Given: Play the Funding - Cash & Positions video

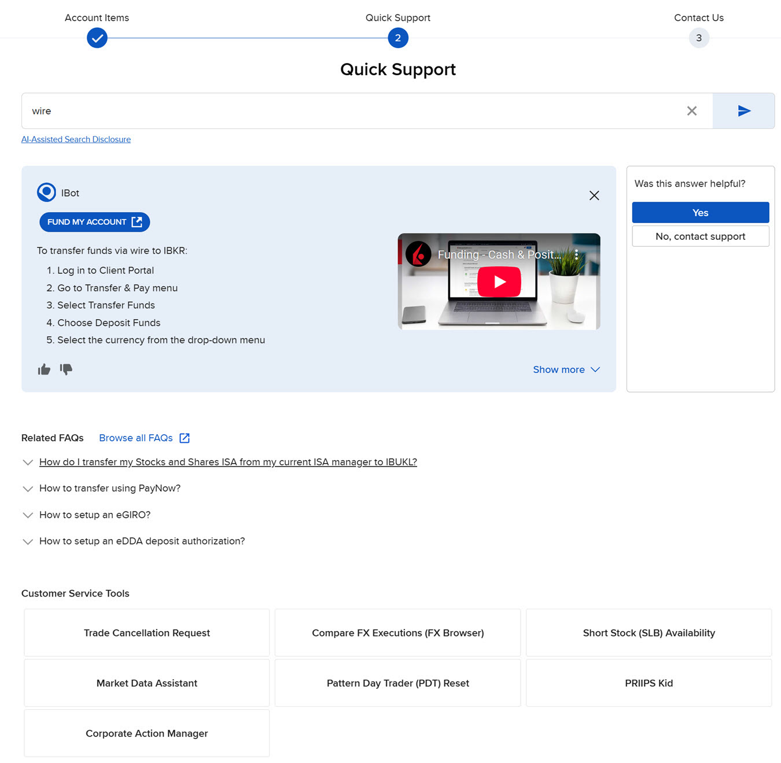Looking at the screenshot, I should 499,282.
